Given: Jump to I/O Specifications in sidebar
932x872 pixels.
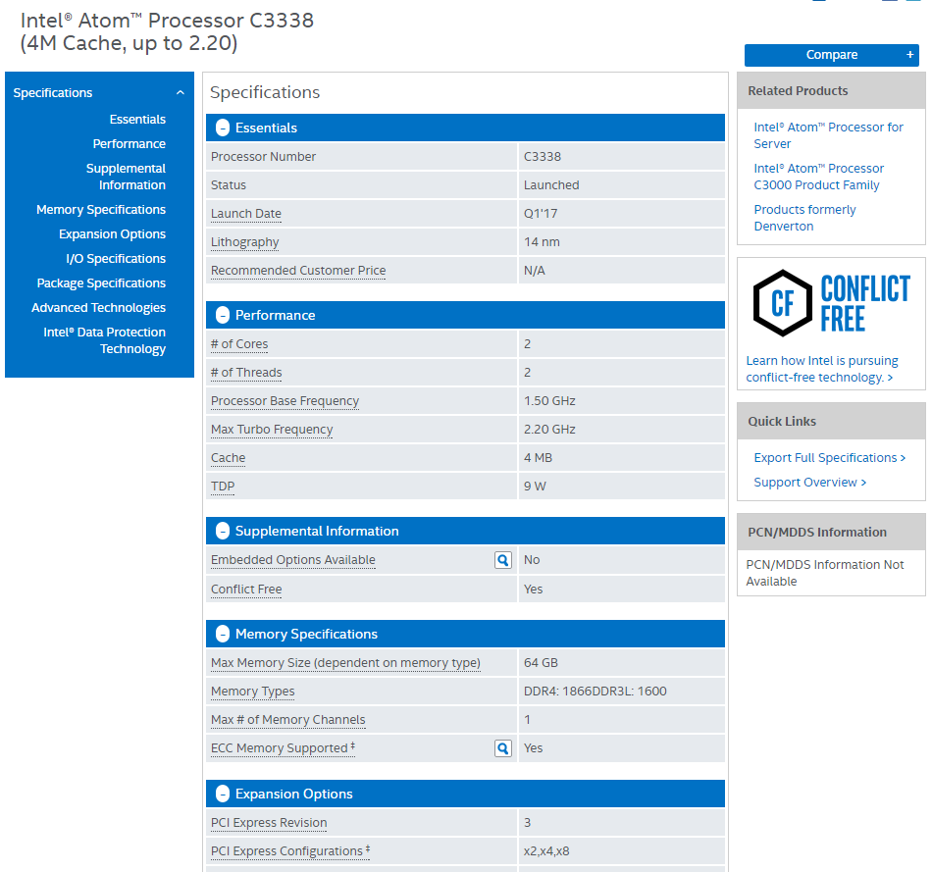Looking at the screenshot, I should coord(116,259).
